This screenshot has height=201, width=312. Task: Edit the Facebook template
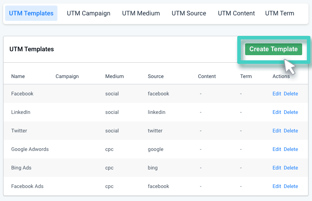(277, 94)
